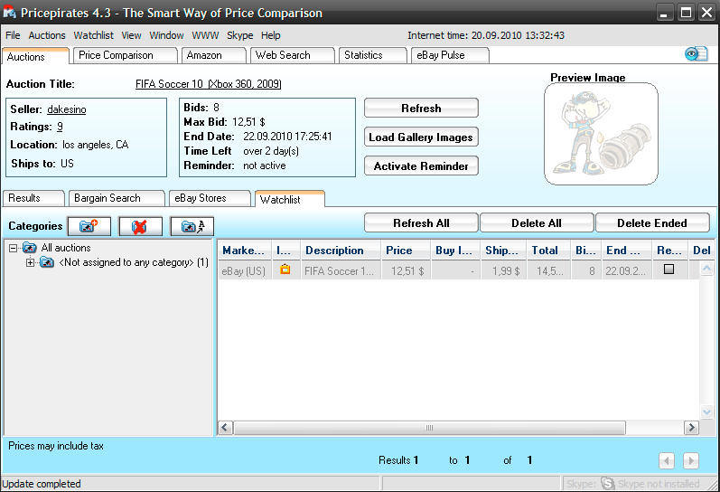Click the All auctions folder icon
Viewport: 720px width, 492px height.
pos(30,248)
